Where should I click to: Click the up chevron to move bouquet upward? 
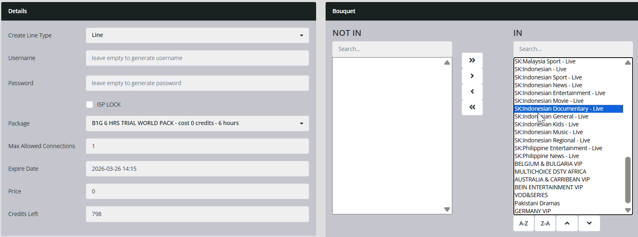[x=567, y=223]
